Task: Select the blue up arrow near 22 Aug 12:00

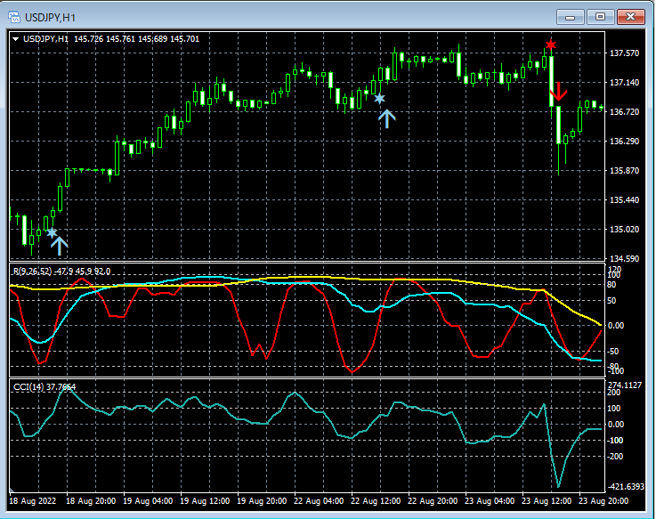Action: point(387,118)
